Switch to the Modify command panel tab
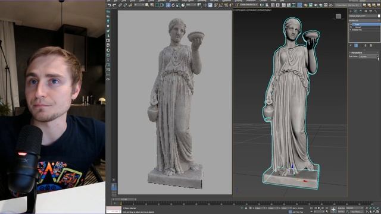 coord(355,11)
